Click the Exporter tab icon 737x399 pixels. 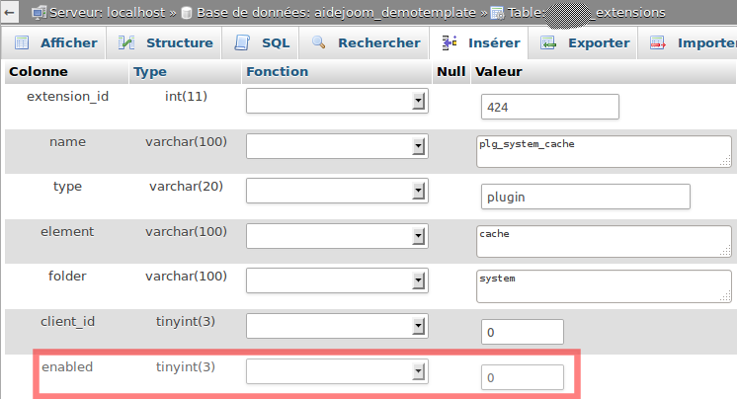tap(548, 43)
